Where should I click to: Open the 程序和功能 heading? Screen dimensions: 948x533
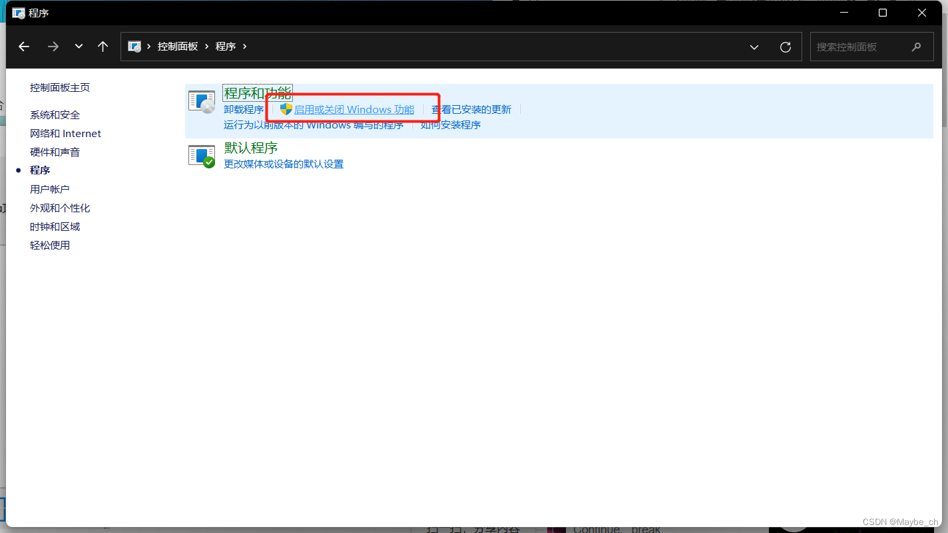point(258,93)
